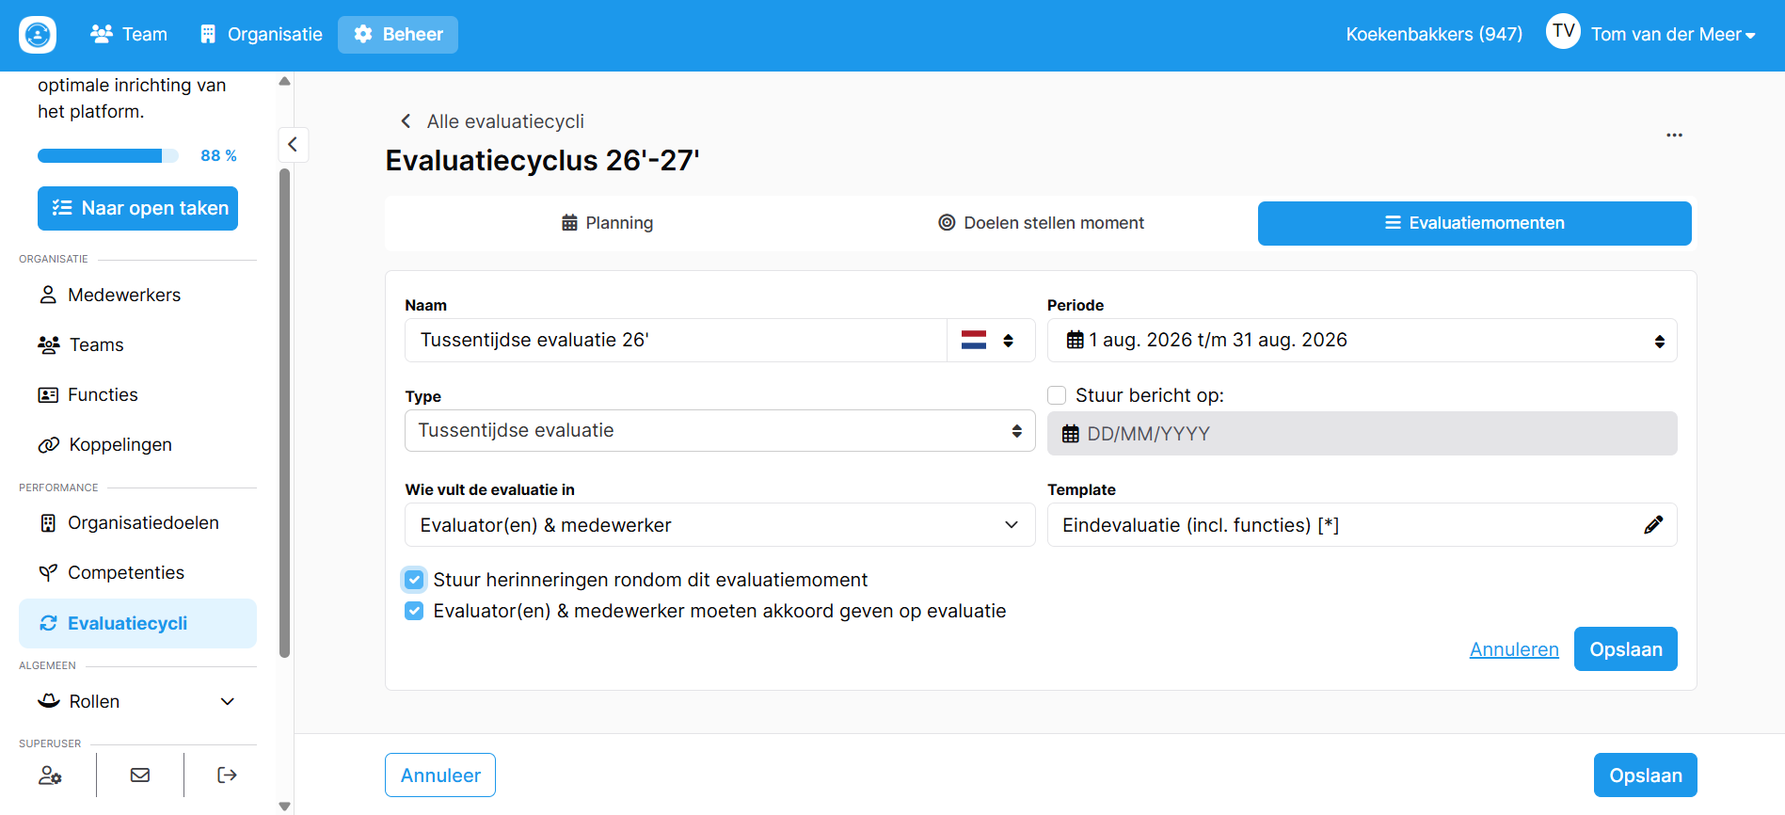
Task: Open the Type dropdown Tussentijdse evaluatie
Action: coord(720,431)
